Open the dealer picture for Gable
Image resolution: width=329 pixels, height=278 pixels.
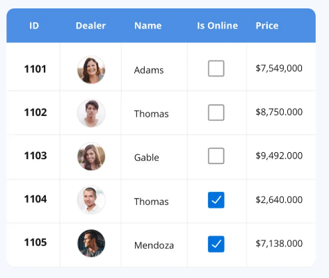click(x=91, y=156)
